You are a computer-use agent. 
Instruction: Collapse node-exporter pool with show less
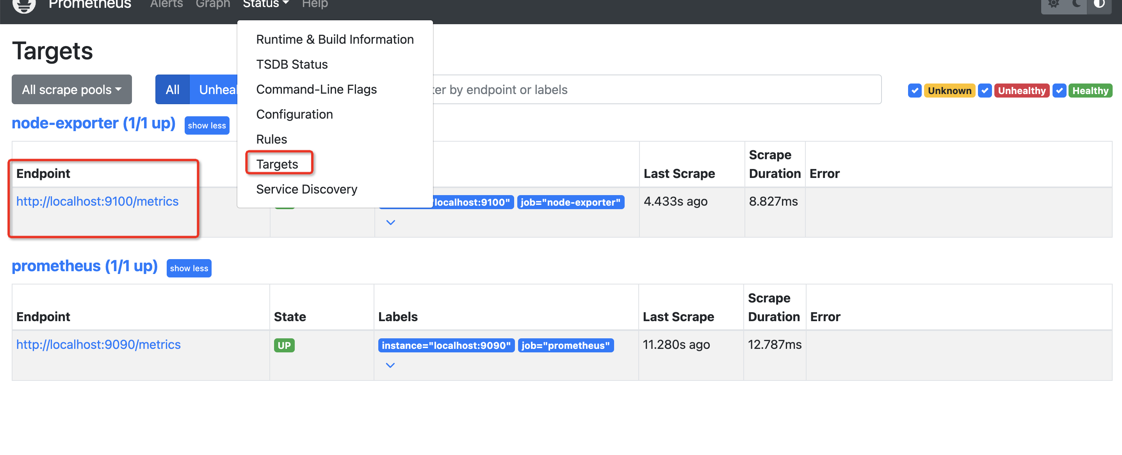pyautogui.click(x=207, y=125)
